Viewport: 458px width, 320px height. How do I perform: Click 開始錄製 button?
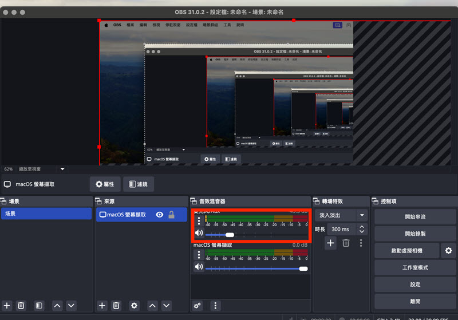pos(415,234)
